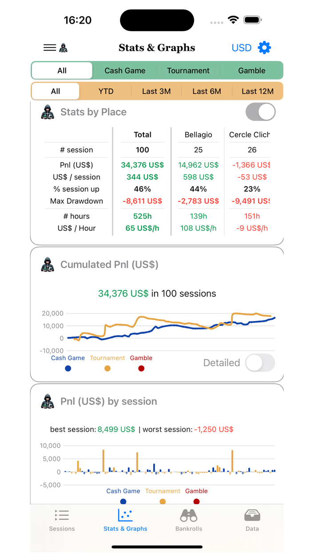Click the avatar icon beside Stats by Place
Screen dimensions: 311x553
pos(48,112)
